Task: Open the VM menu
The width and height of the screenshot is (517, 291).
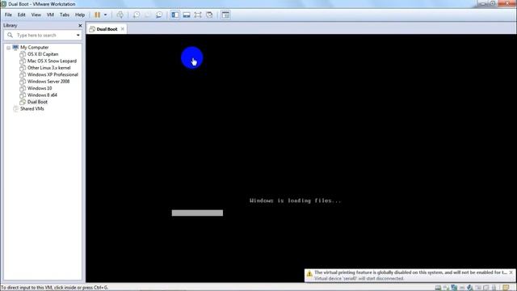Action: pos(50,15)
